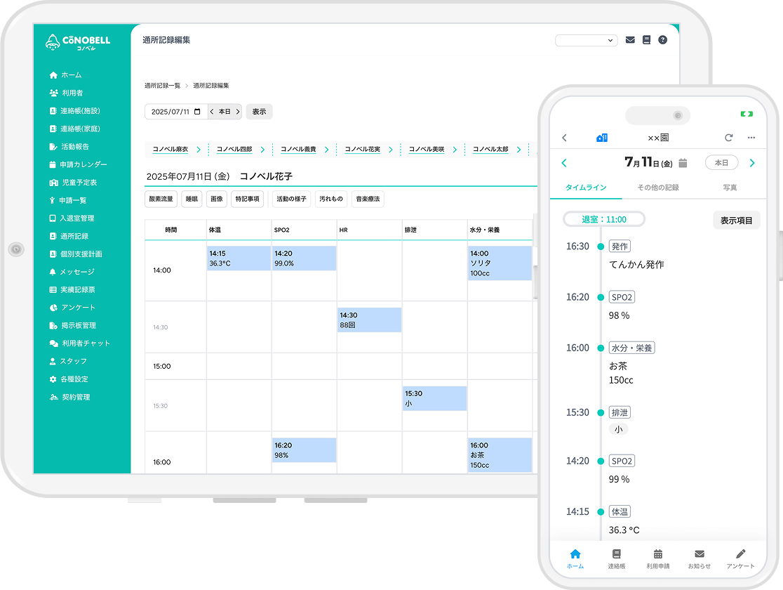Tap the calendar icon beside 7月11日
This screenshot has width=783, height=590.
coord(683,164)
